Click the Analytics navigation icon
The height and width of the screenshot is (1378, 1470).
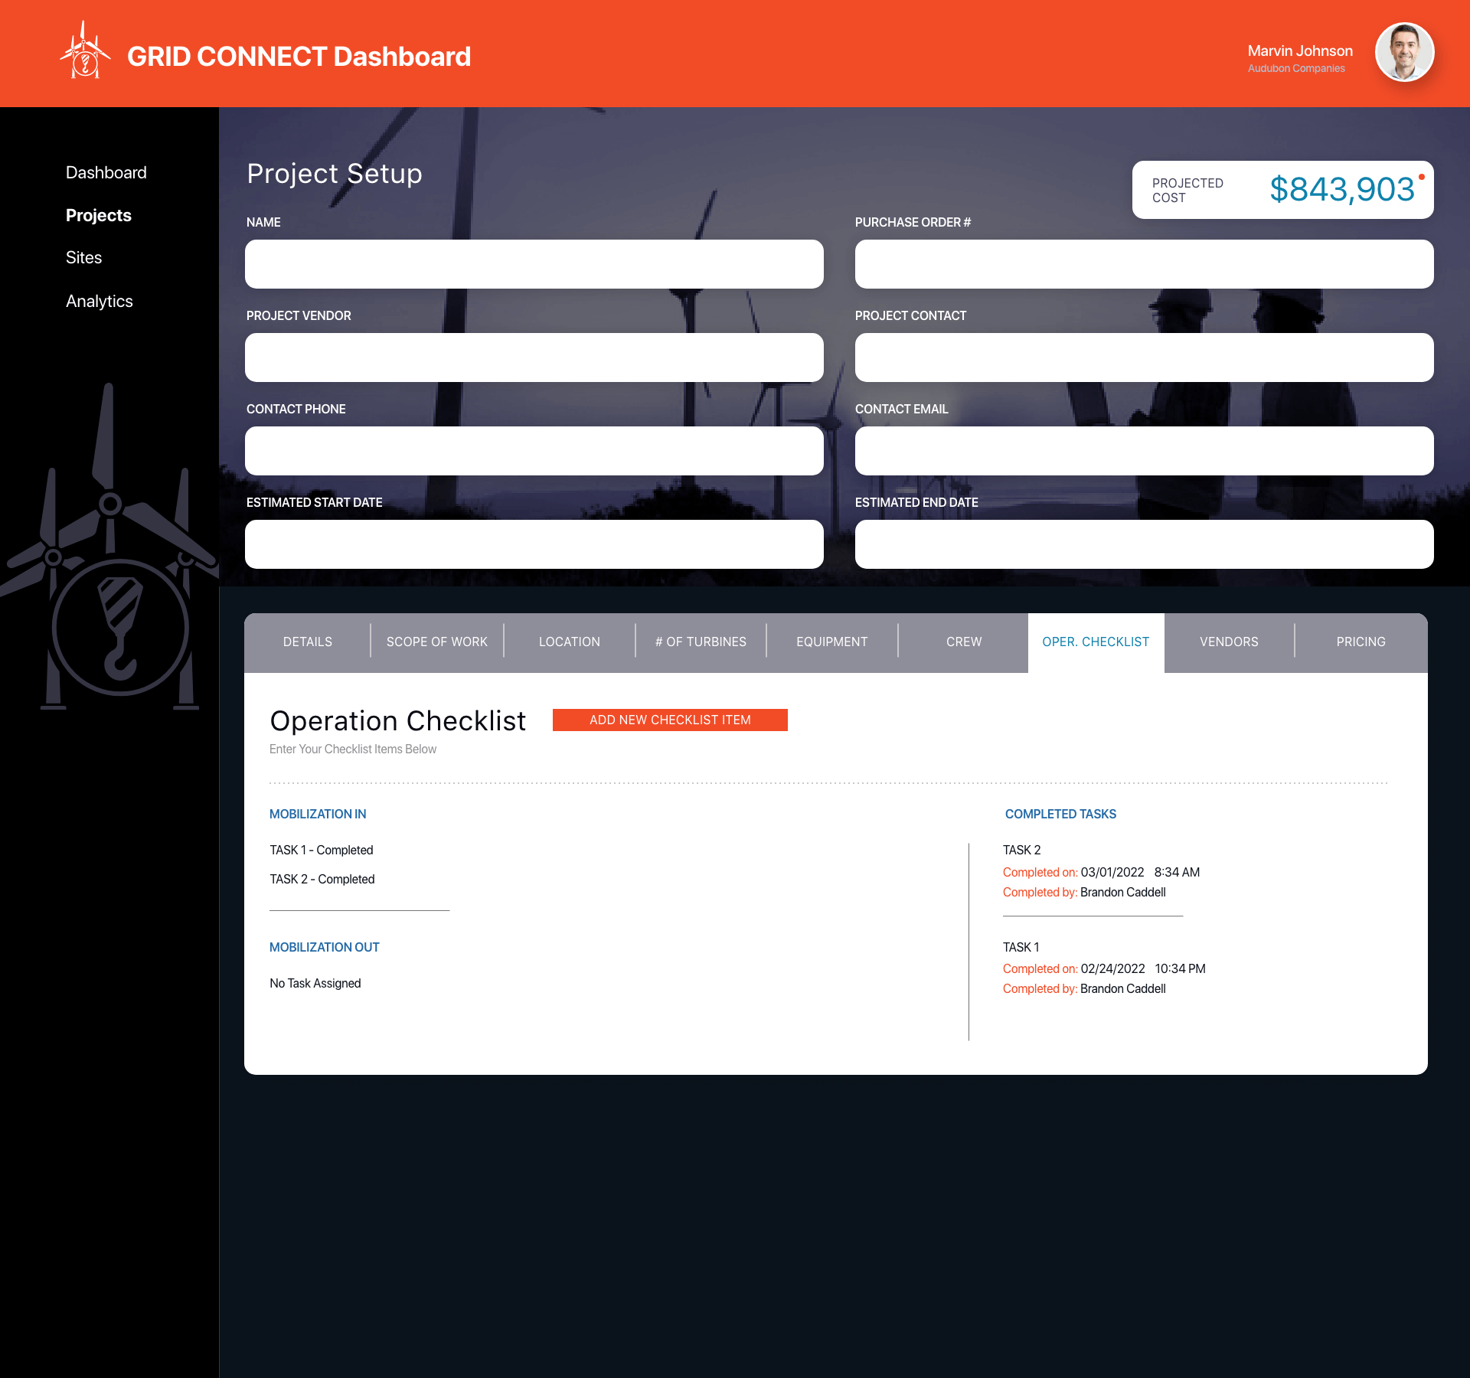point(100,300)
